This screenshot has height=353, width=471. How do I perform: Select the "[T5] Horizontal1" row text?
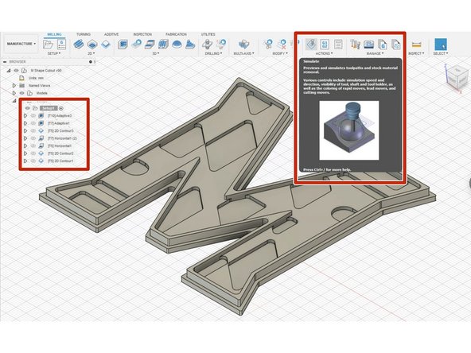click(60, 145)
